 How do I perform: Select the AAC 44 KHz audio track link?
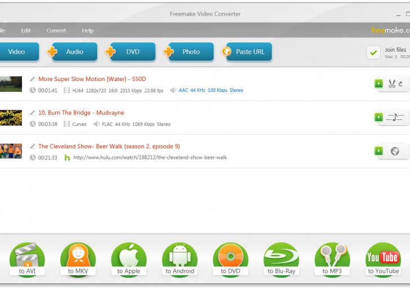pos(211,90)
